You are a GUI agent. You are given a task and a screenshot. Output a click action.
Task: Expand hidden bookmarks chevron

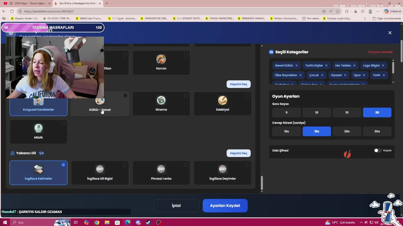365,19
